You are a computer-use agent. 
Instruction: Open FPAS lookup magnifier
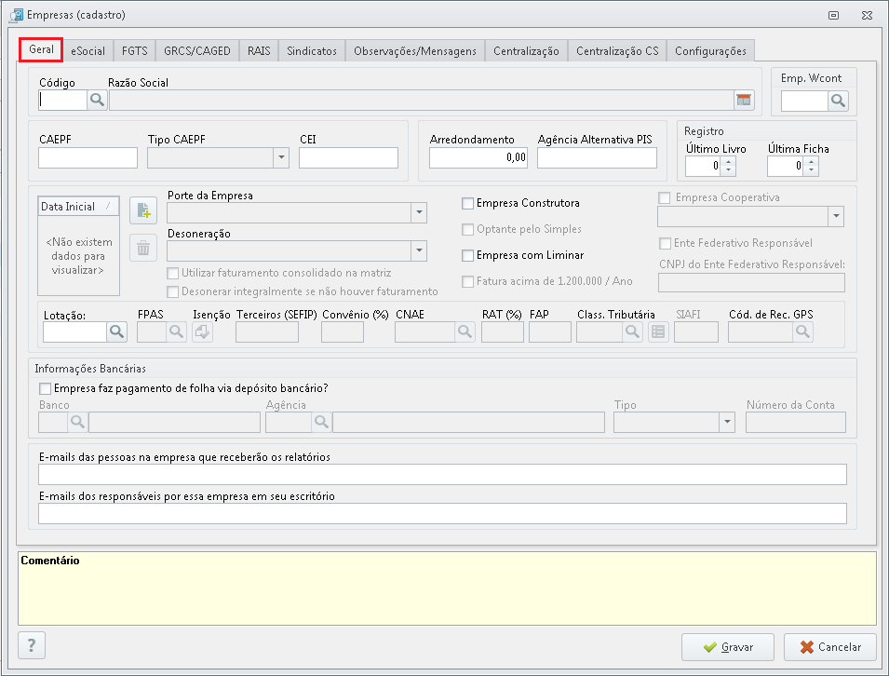tap(176, 331)
